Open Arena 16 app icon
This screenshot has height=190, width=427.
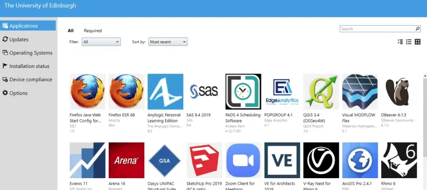tap(126, 160)
